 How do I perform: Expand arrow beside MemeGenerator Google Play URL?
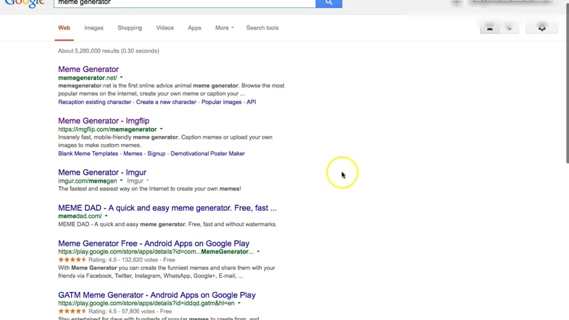tap(258, 252)
